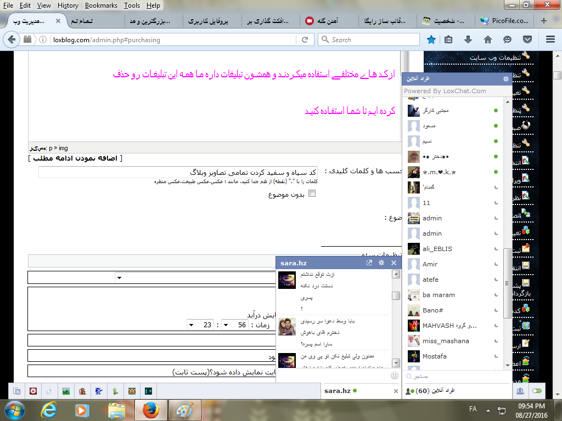This screenshot has width=562, height=421.
Task: Open a new browser tab with plus button
Action: (x=544, y=21)
